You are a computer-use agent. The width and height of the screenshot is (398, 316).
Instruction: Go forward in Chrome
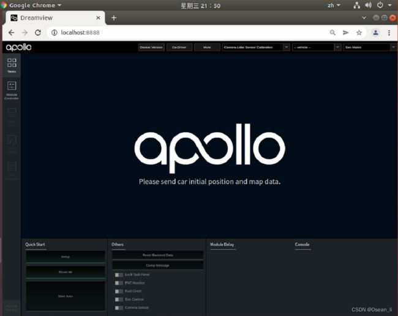click(24, 32)
